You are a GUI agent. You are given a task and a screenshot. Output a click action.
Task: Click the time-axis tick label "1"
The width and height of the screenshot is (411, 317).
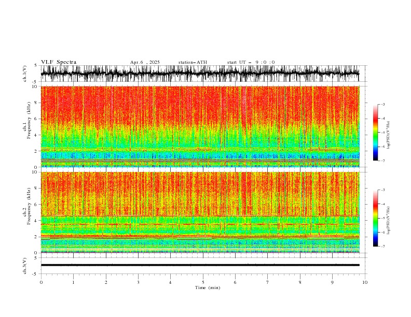(73, 282)
